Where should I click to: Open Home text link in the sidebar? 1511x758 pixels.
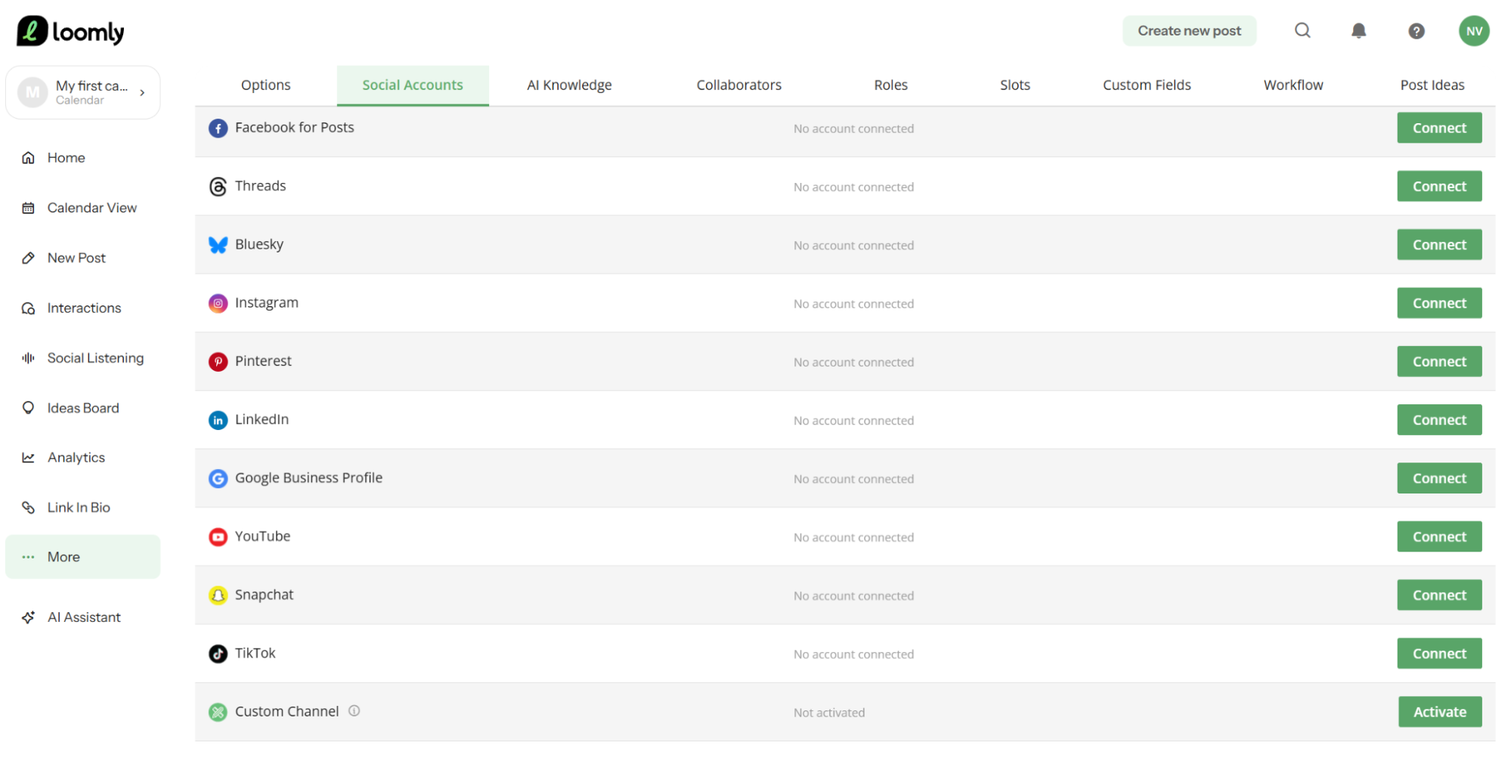67,158
